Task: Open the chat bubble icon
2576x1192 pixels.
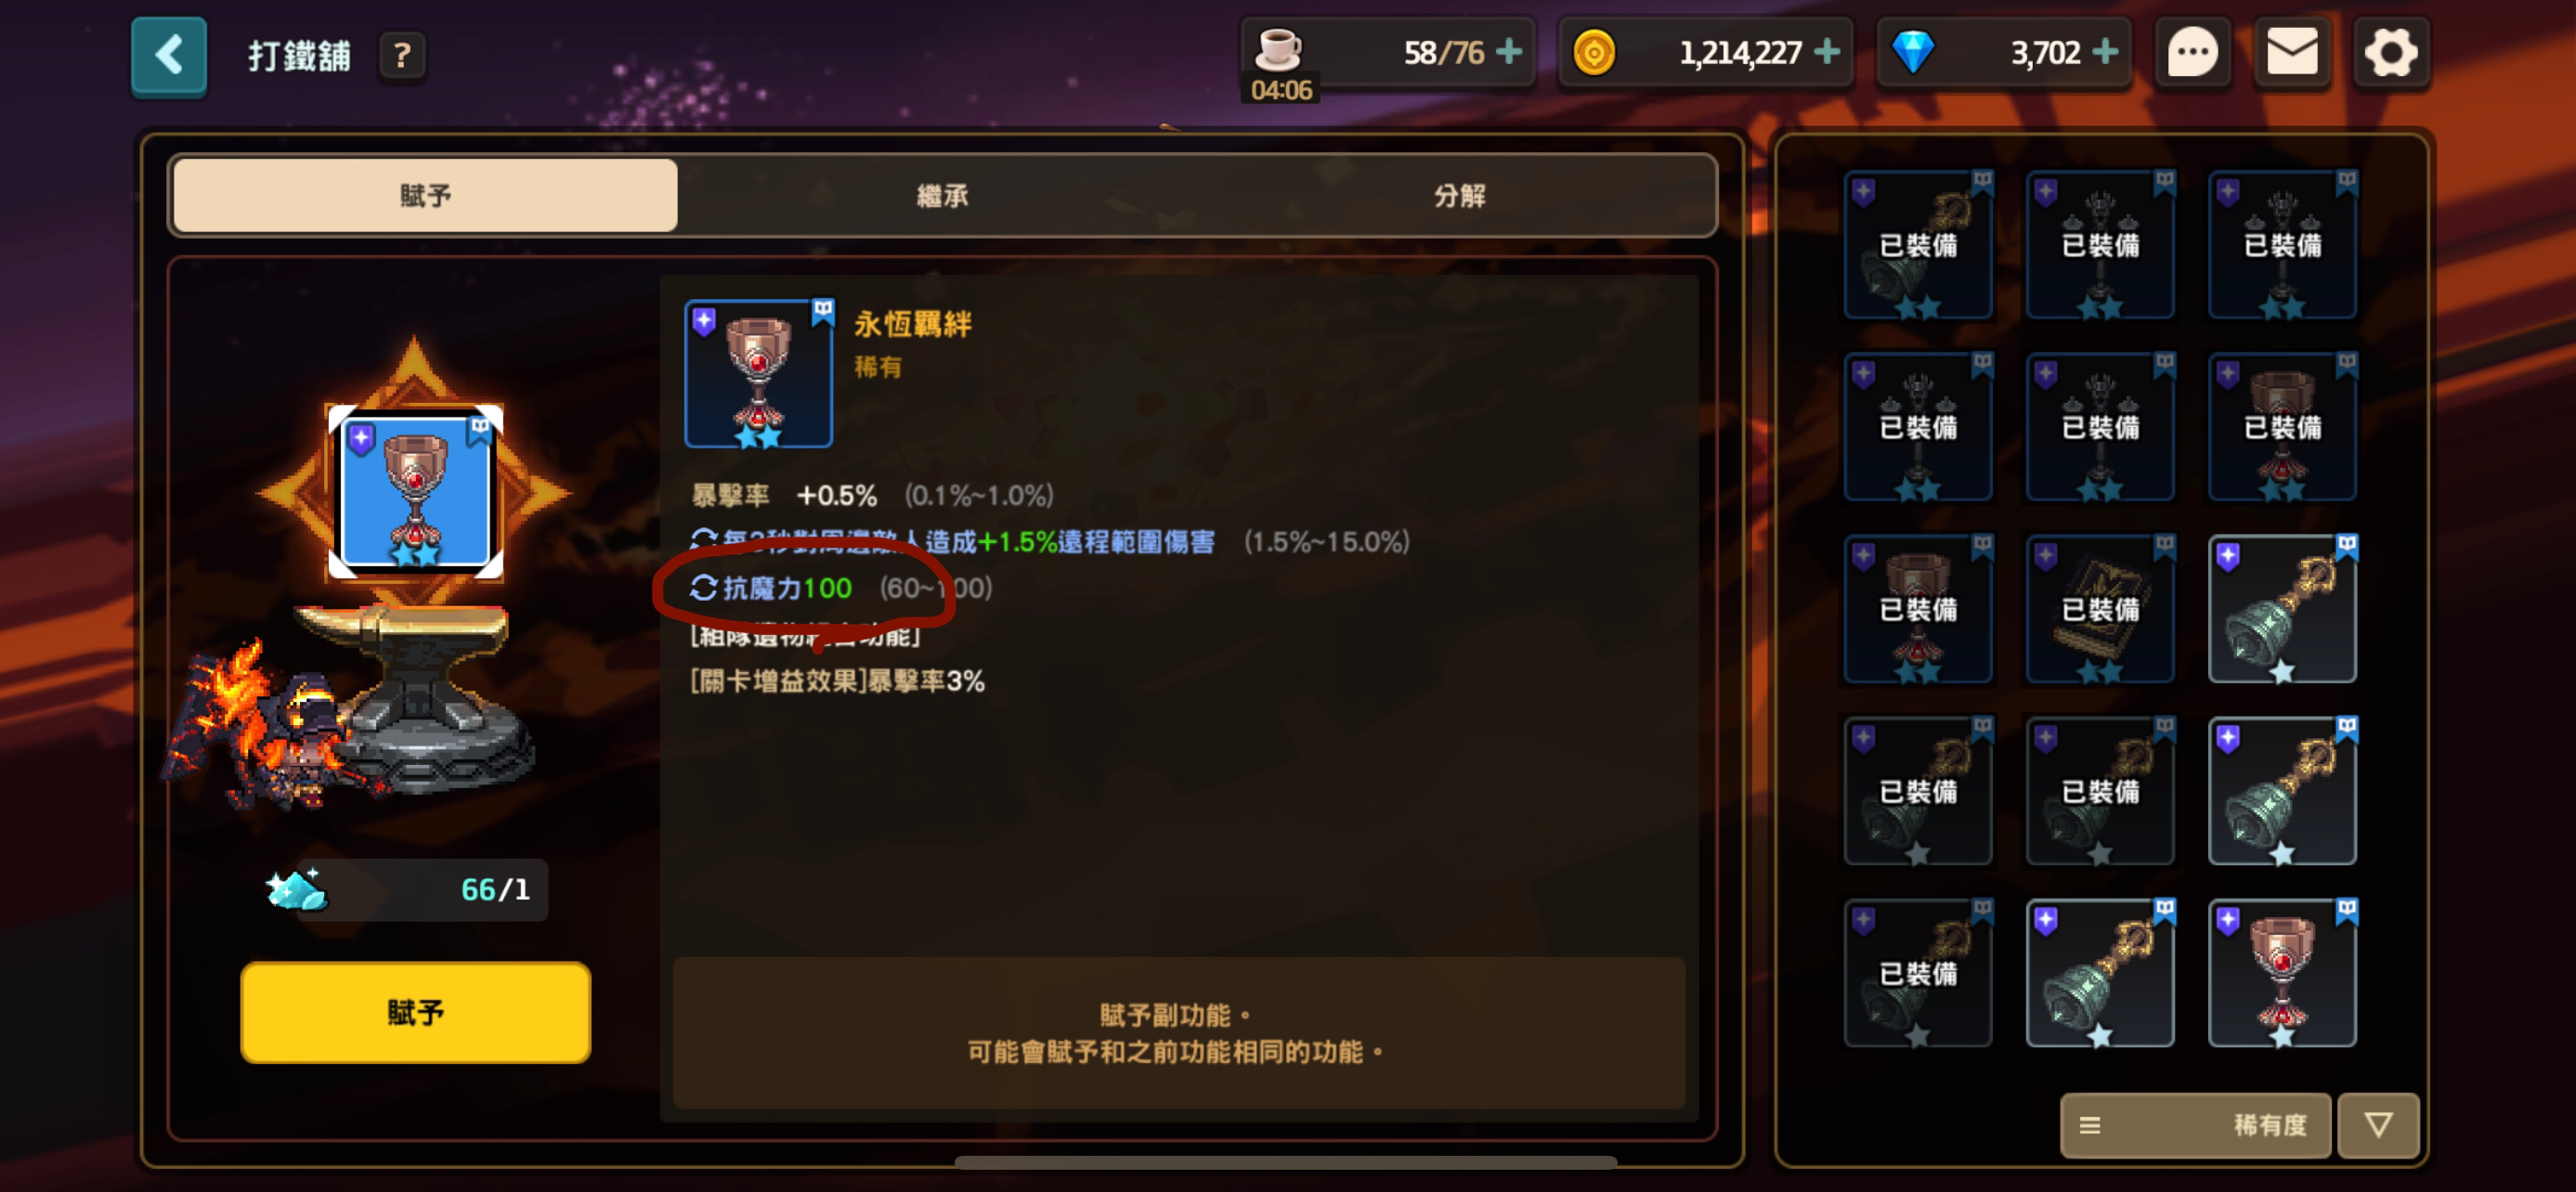Action: click(x=2192, y=52)
